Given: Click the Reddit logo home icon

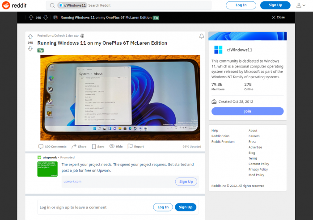Looking at the screenshot, I should point(6,5).
